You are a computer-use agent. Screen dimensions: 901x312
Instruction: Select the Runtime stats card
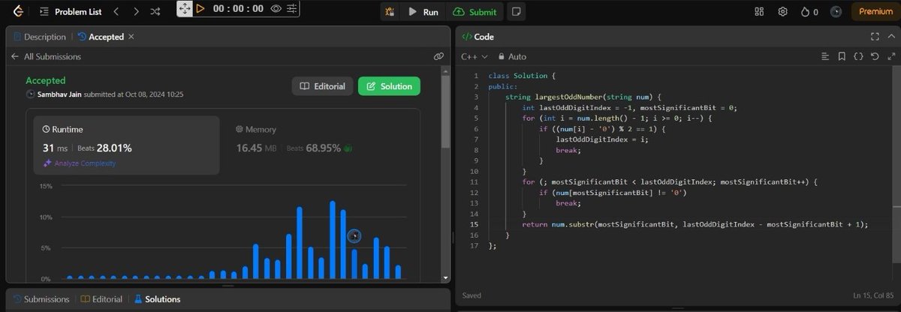(x=126, y=145)
